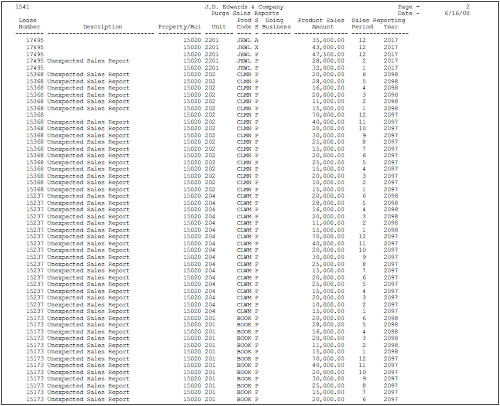
Task: Click 70,000.00 in the lease 15237 rows
Action: (328, 237)
